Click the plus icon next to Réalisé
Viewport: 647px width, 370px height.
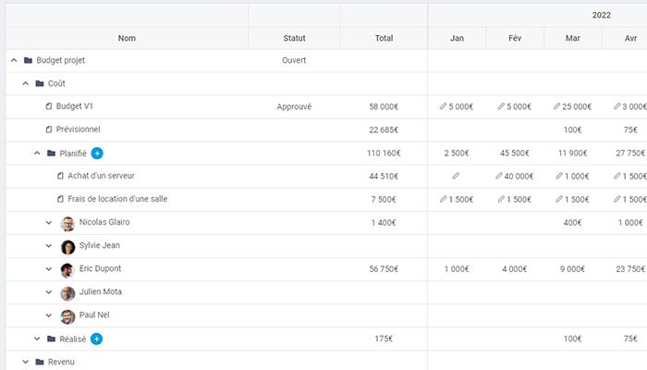tap(97, 339)
